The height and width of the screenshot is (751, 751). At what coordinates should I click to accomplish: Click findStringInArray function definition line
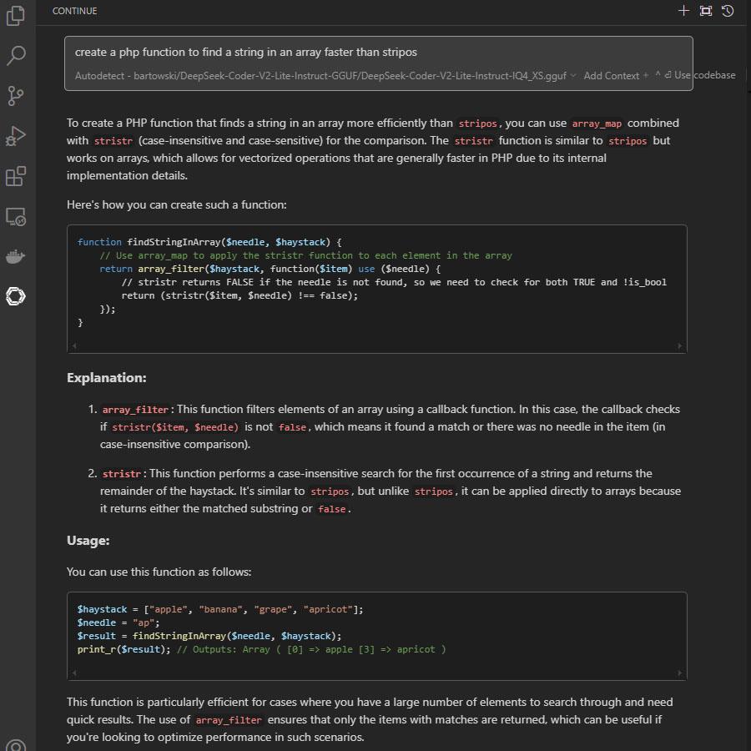(x=209, y=242)
